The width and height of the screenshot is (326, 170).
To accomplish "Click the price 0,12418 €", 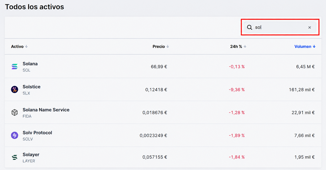I will point(156,90).
